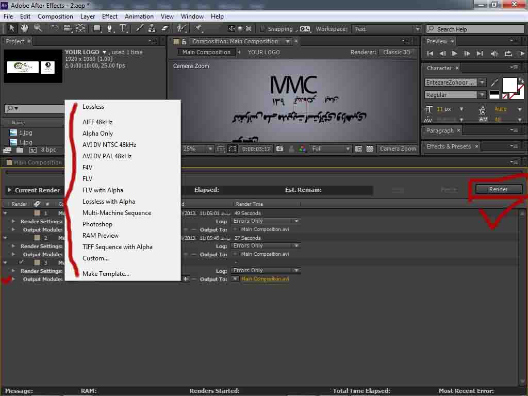Click the small black-and-white color swatch
Image resolution: width=528 pixels, height=396 pixels.
coord(494,95)
